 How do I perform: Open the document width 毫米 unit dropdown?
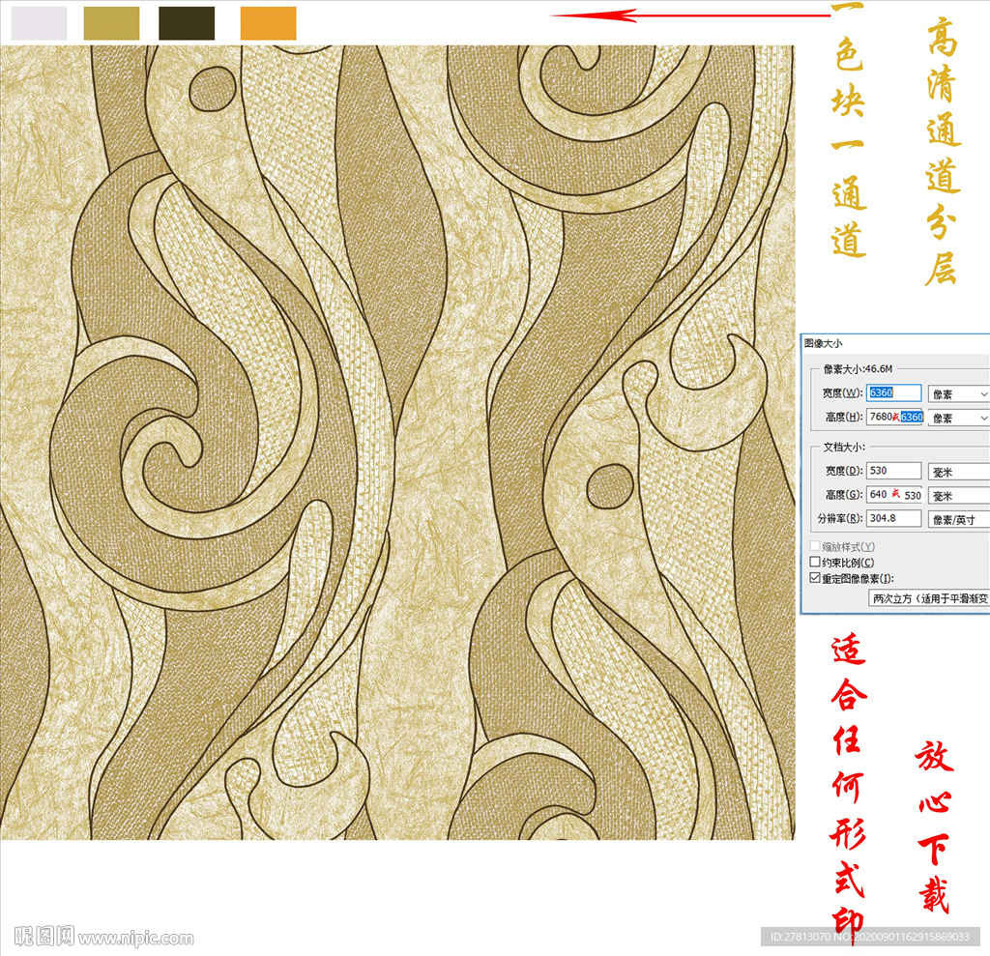[x=958, y=471]
